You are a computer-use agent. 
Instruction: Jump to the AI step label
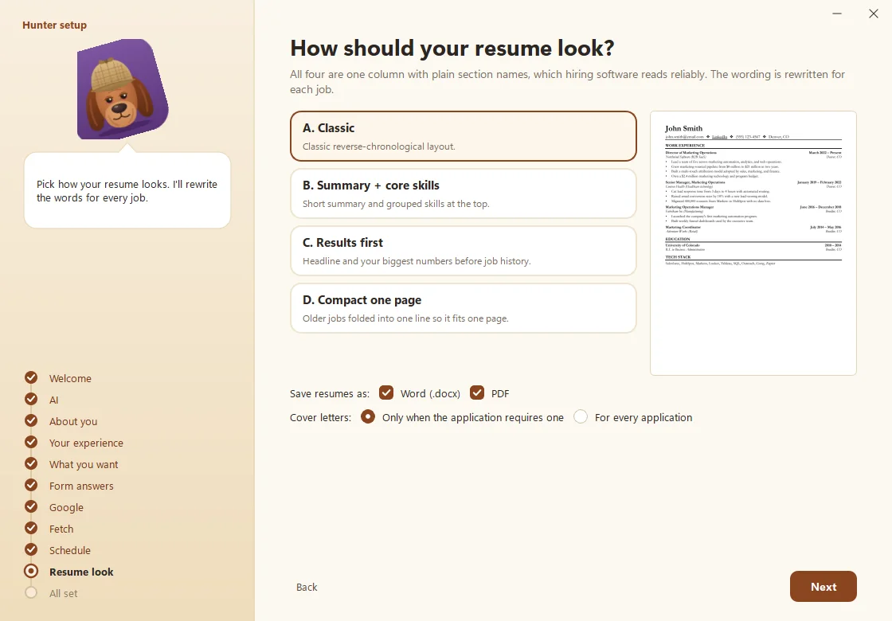pyautogui.click(x=53, y=400)
